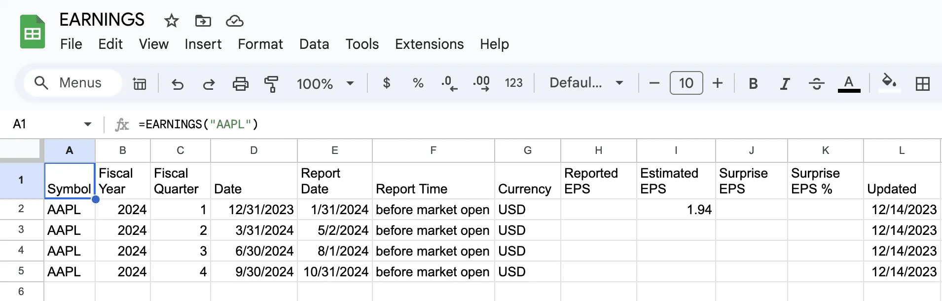The width and height of the screenshot is (942, 301).
Task: Select column A header
Action: click(x=70, y=150)
